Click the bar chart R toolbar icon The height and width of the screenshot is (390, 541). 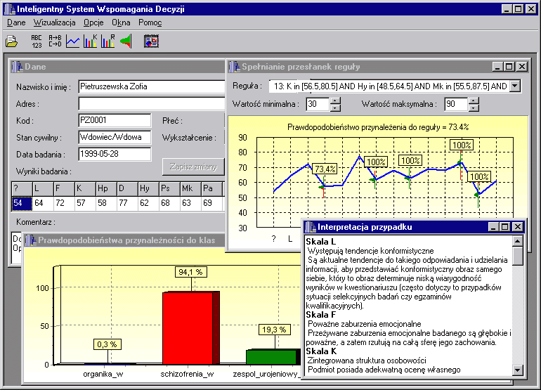pos(108,41)
